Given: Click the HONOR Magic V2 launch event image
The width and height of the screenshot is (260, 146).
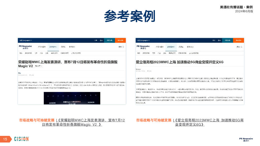Looking at the screenshot, I should click(72, 98).
